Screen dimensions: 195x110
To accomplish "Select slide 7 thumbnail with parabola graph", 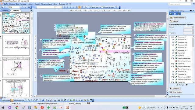I will pos(16,68).
